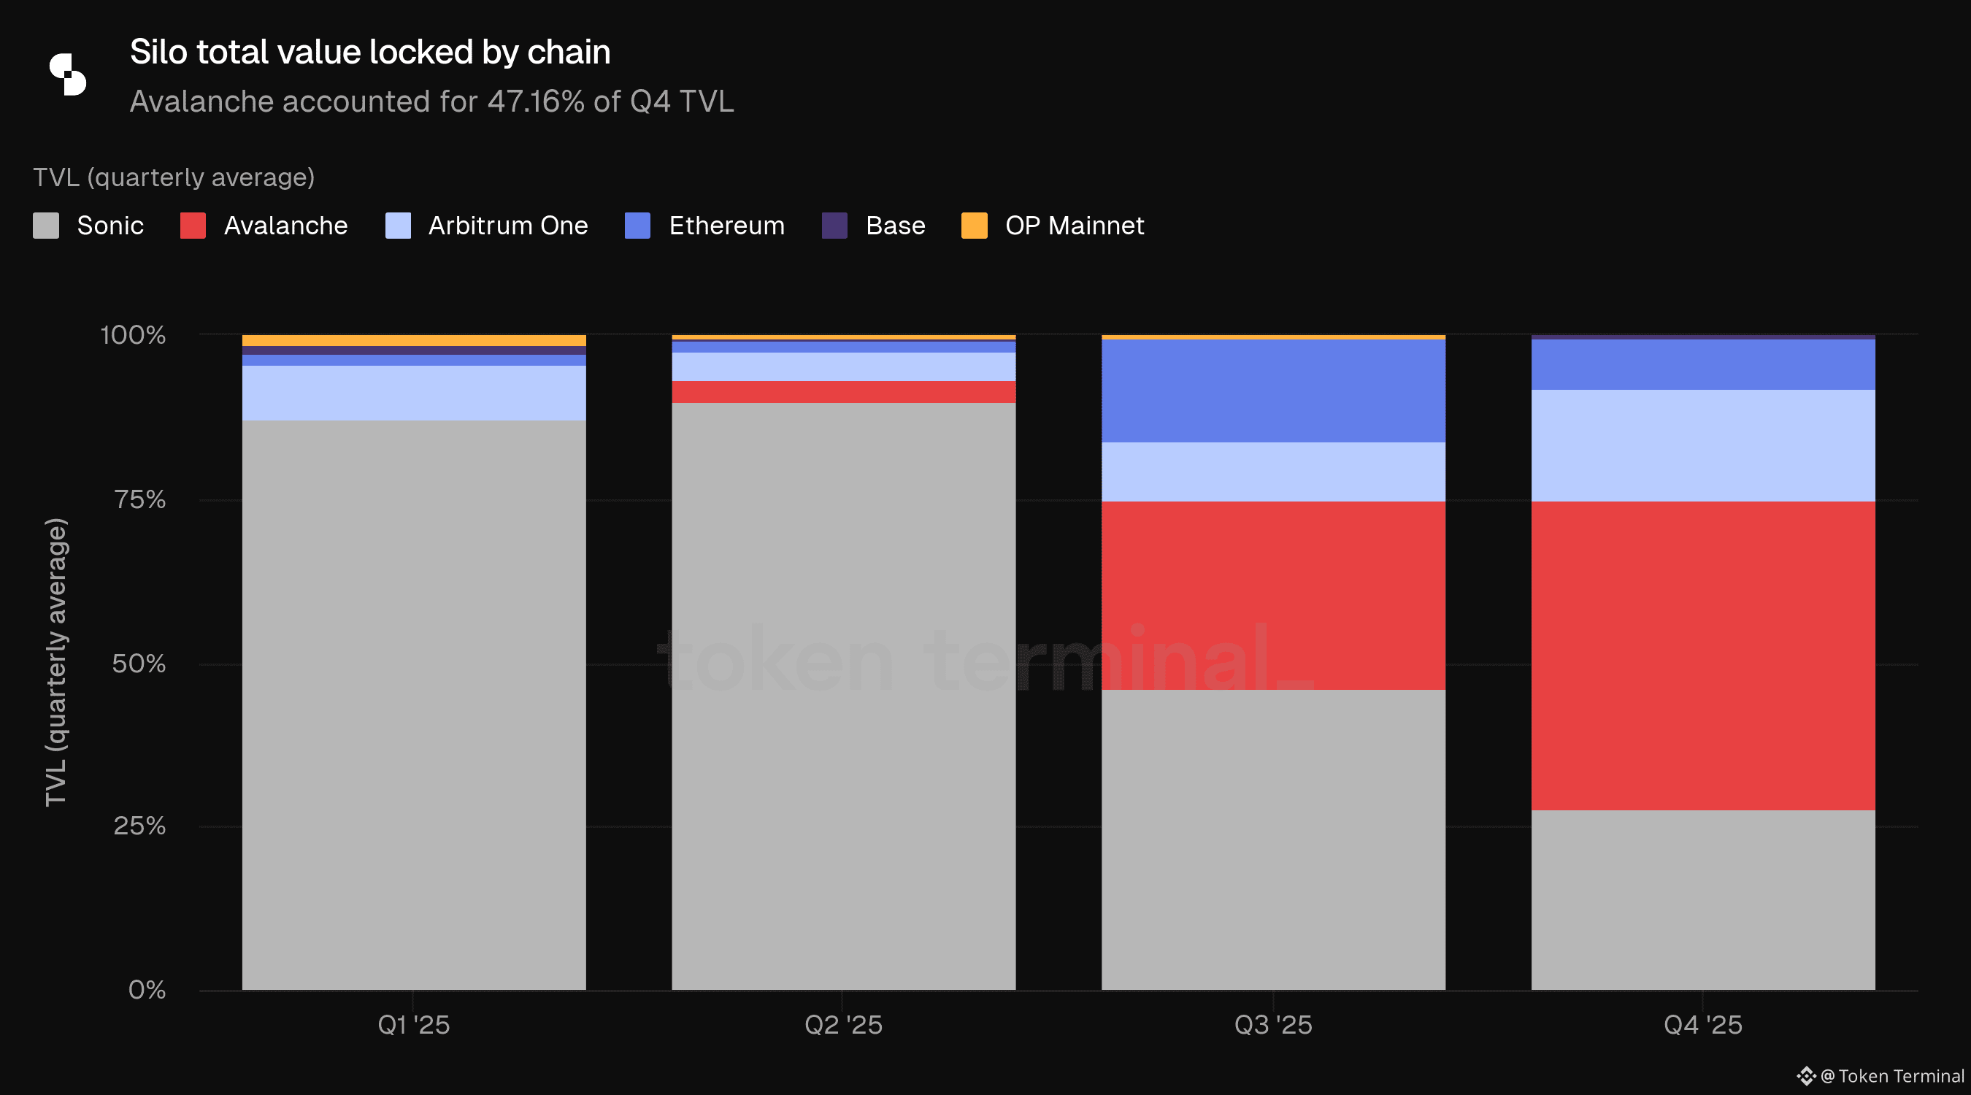
Task: Click the Token Terminal watermark icon
Action: pos(1806,1076)
